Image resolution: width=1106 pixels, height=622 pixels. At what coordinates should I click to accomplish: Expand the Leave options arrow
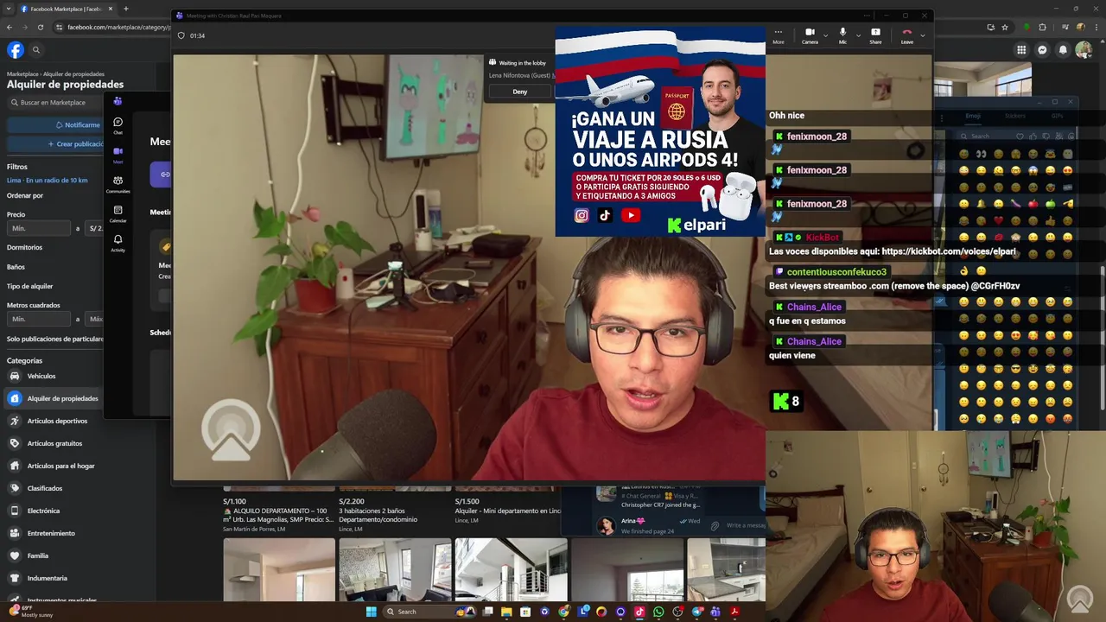tap(922, 35)
